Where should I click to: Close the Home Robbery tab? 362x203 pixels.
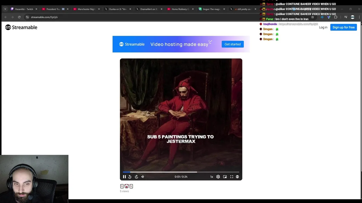click(x=193, y=9)
